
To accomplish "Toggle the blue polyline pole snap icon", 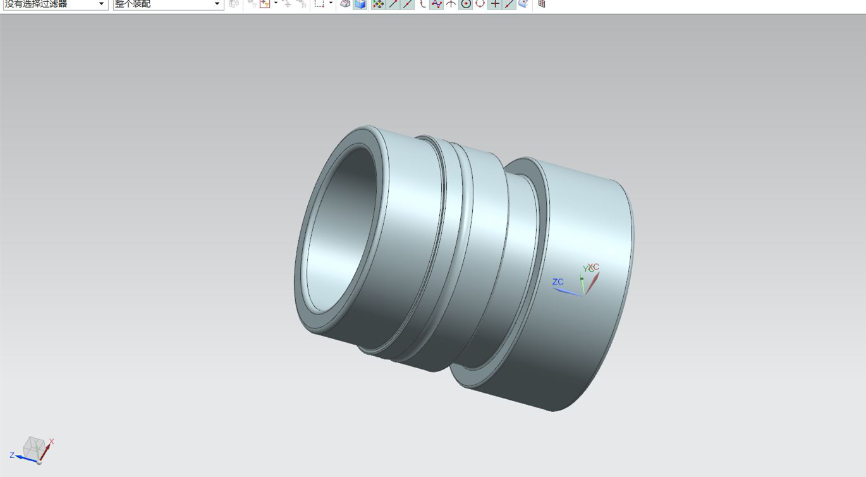I will click(436, 4).
